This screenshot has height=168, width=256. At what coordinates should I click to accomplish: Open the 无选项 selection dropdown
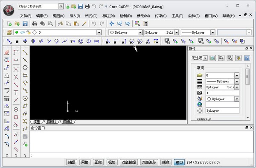click(205, 58)
